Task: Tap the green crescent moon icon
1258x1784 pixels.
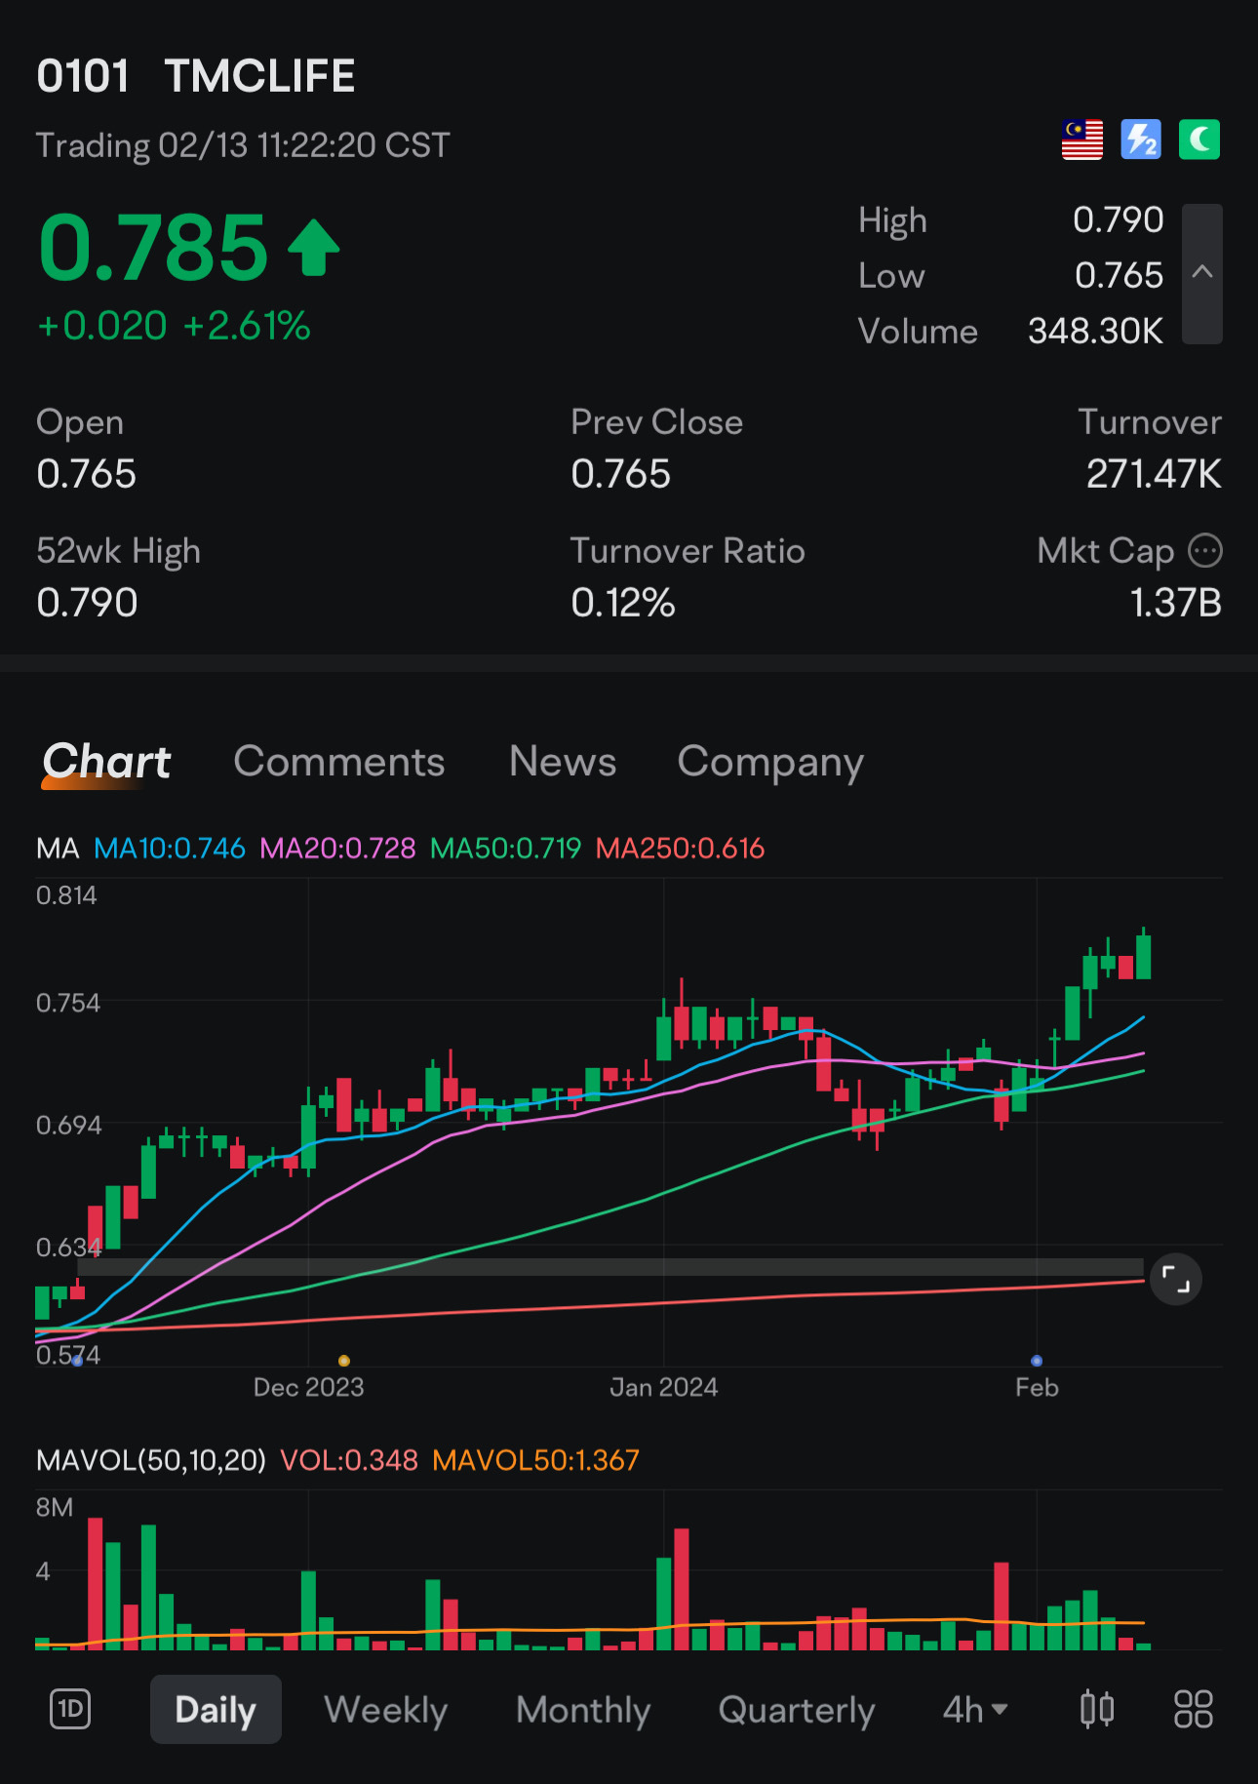Action: (x=1199, y=139)
